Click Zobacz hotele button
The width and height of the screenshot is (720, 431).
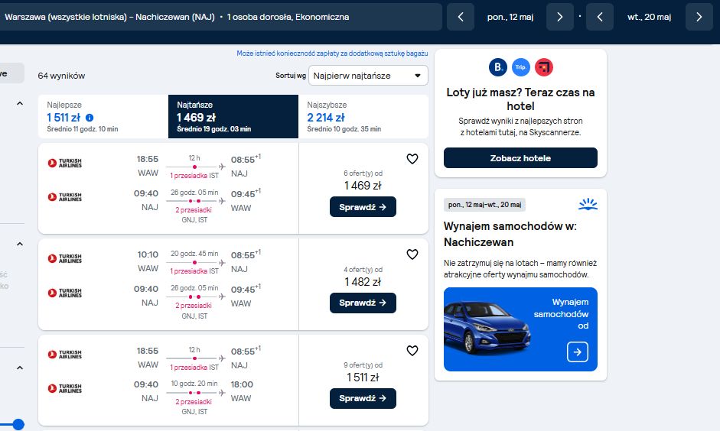click(520, 157)
